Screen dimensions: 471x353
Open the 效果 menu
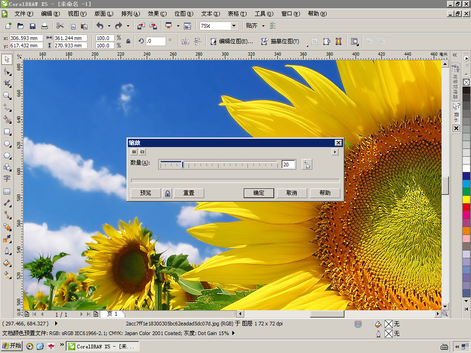point(157,14)
